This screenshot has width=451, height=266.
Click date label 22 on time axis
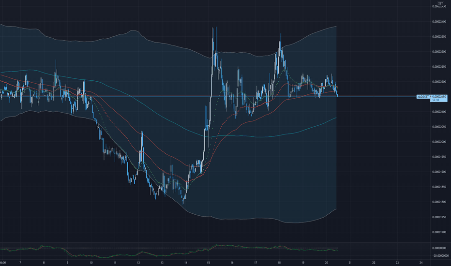click(374, 263)
